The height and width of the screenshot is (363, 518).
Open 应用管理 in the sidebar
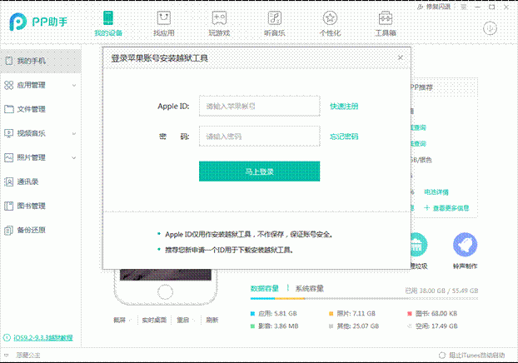[x=41, y=85]
